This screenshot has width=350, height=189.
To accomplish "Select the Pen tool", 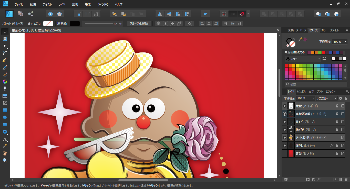I will (5, 60).
